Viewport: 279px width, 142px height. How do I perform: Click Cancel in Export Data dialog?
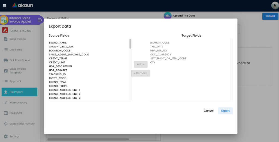209,111
